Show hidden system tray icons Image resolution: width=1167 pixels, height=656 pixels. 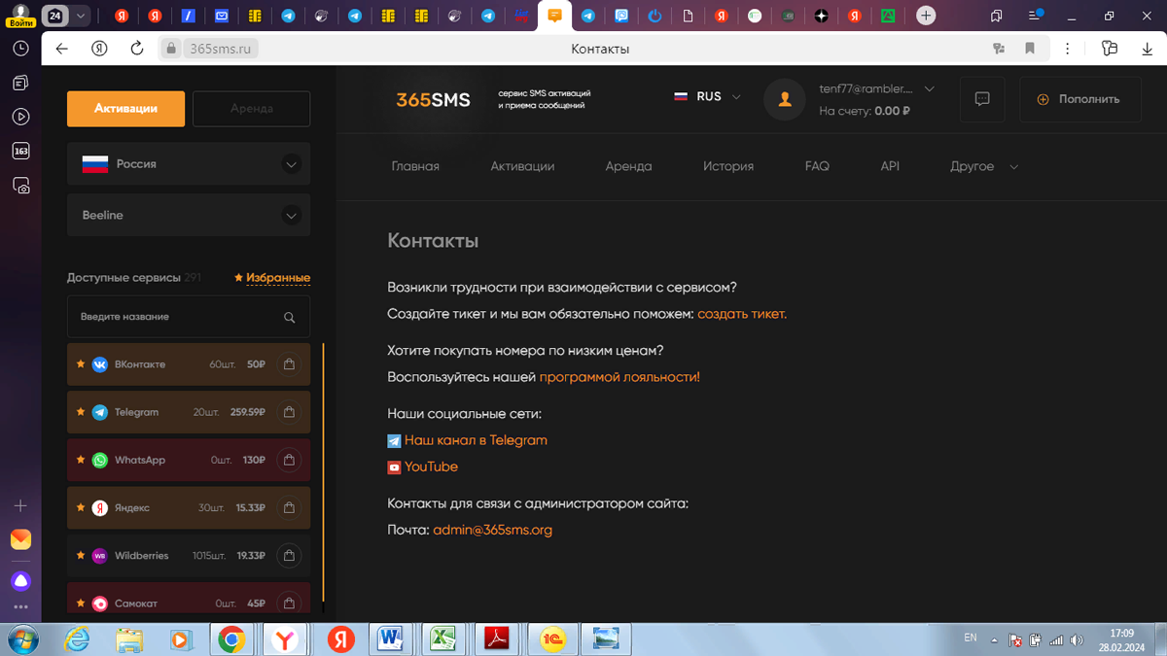tap(994, 640)
